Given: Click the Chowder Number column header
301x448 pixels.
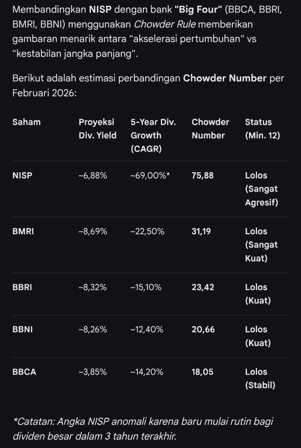Looking at the screenshot, I should click(210, 129).
